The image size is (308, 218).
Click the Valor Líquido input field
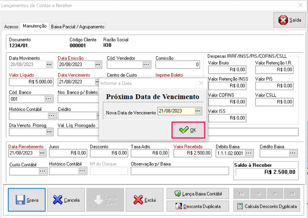pyautogui.click(x=32, y=82)
